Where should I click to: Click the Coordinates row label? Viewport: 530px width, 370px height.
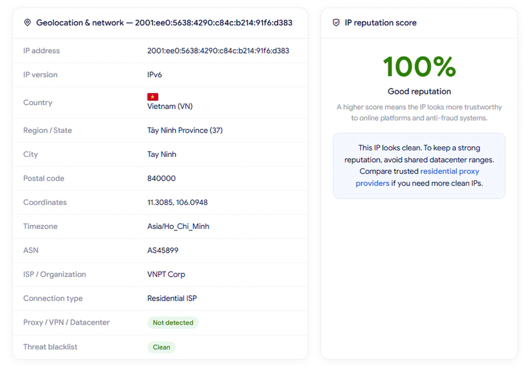[45, 202]
